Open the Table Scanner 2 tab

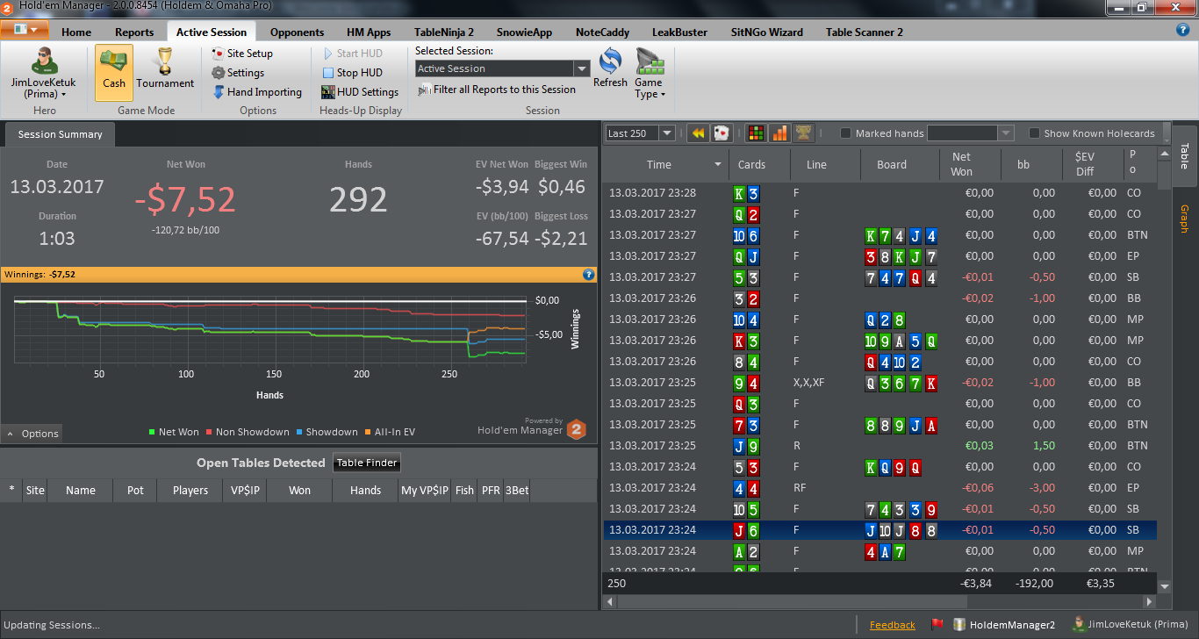(864, 32)
